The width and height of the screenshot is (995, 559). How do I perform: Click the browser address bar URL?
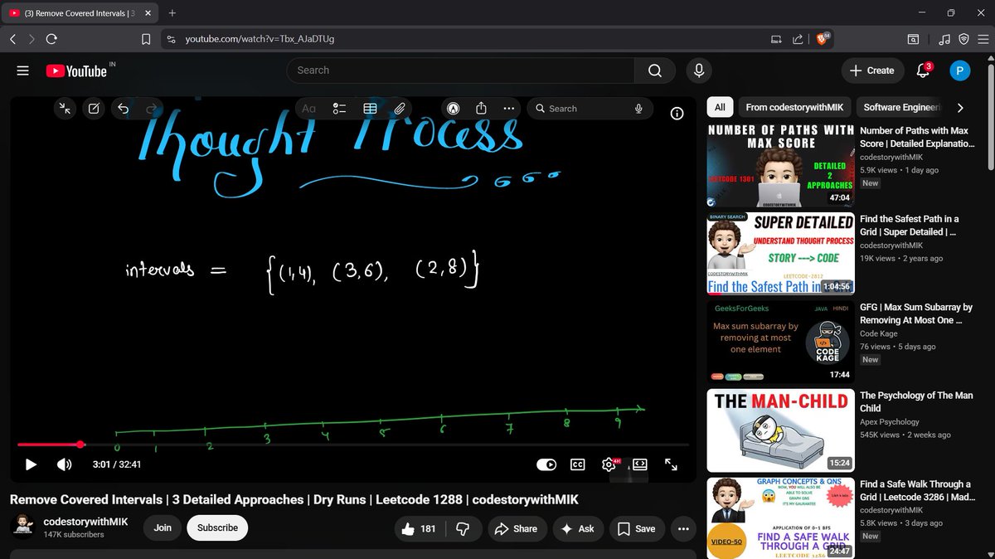pos(260,39)
